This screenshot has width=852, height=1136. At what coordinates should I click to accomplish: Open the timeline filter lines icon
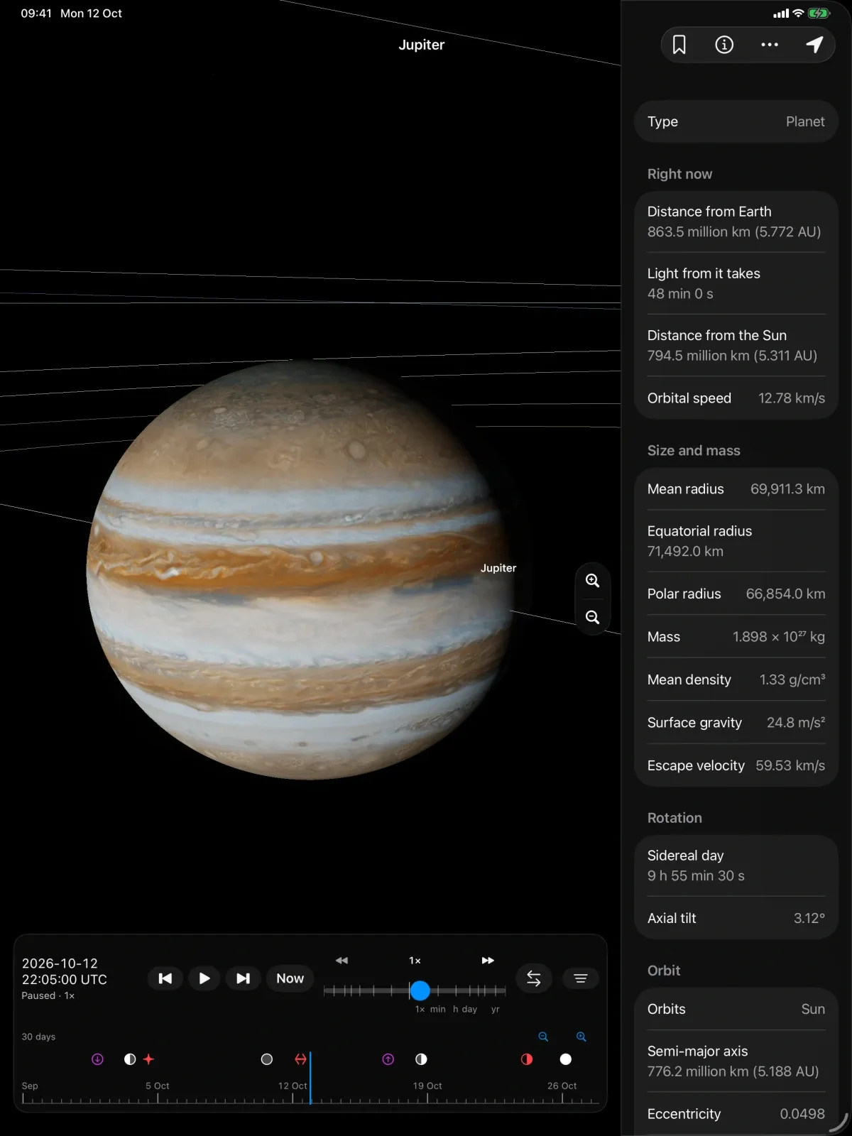tap(580, 978)
